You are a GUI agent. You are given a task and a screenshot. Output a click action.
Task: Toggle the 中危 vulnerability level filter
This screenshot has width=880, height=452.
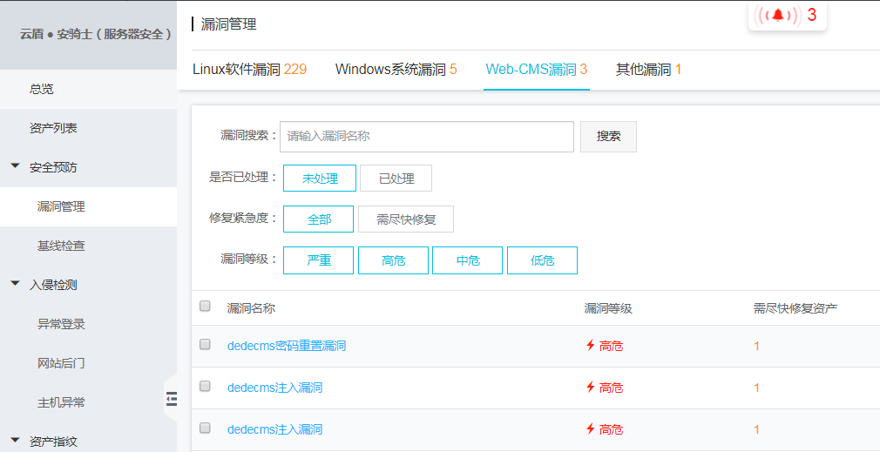468,260
